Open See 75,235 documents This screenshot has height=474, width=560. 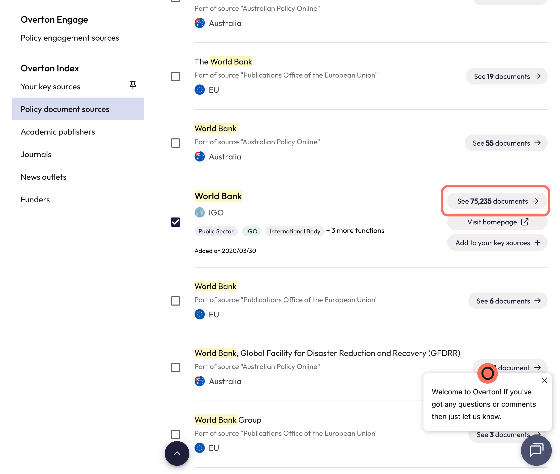[497, 201]
